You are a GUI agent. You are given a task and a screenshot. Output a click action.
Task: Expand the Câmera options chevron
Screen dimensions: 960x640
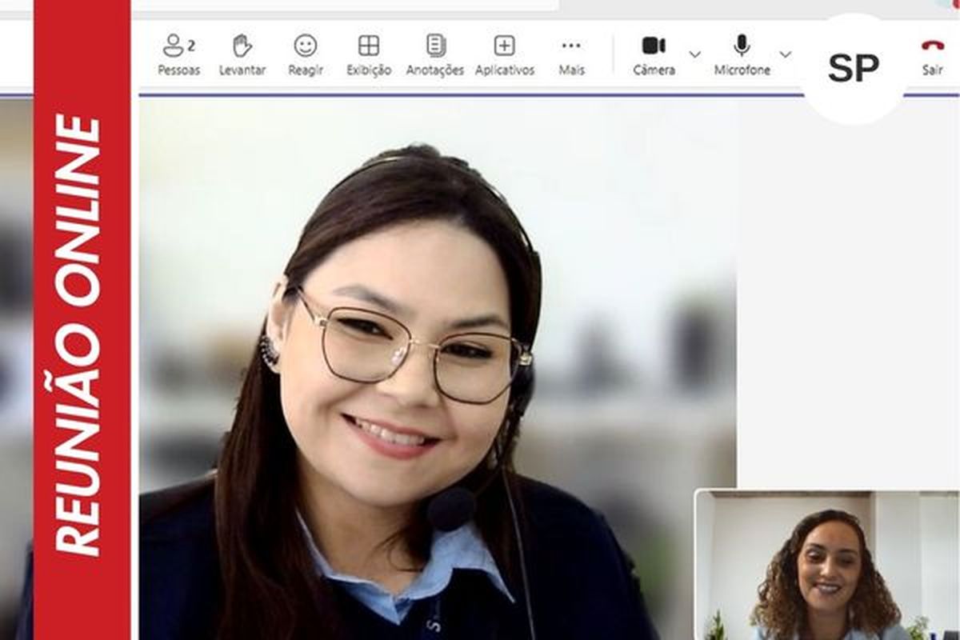(694, 54)
